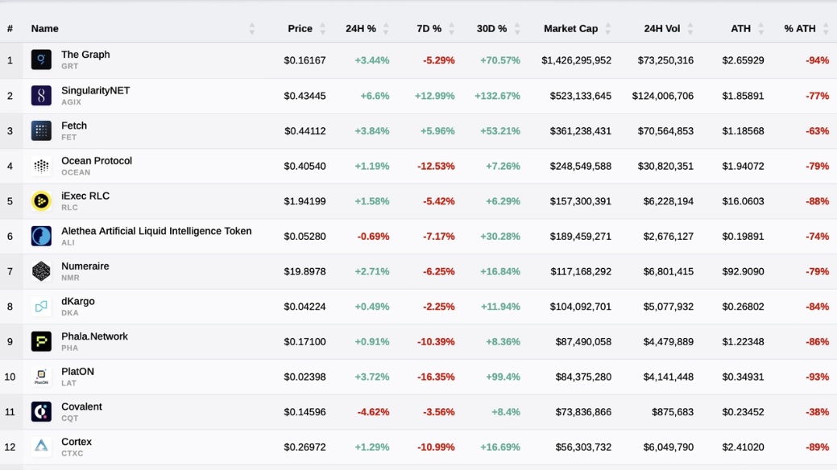837x470 pixels.
Task: Click the SingularityNET coin logo
Action: 41,96
